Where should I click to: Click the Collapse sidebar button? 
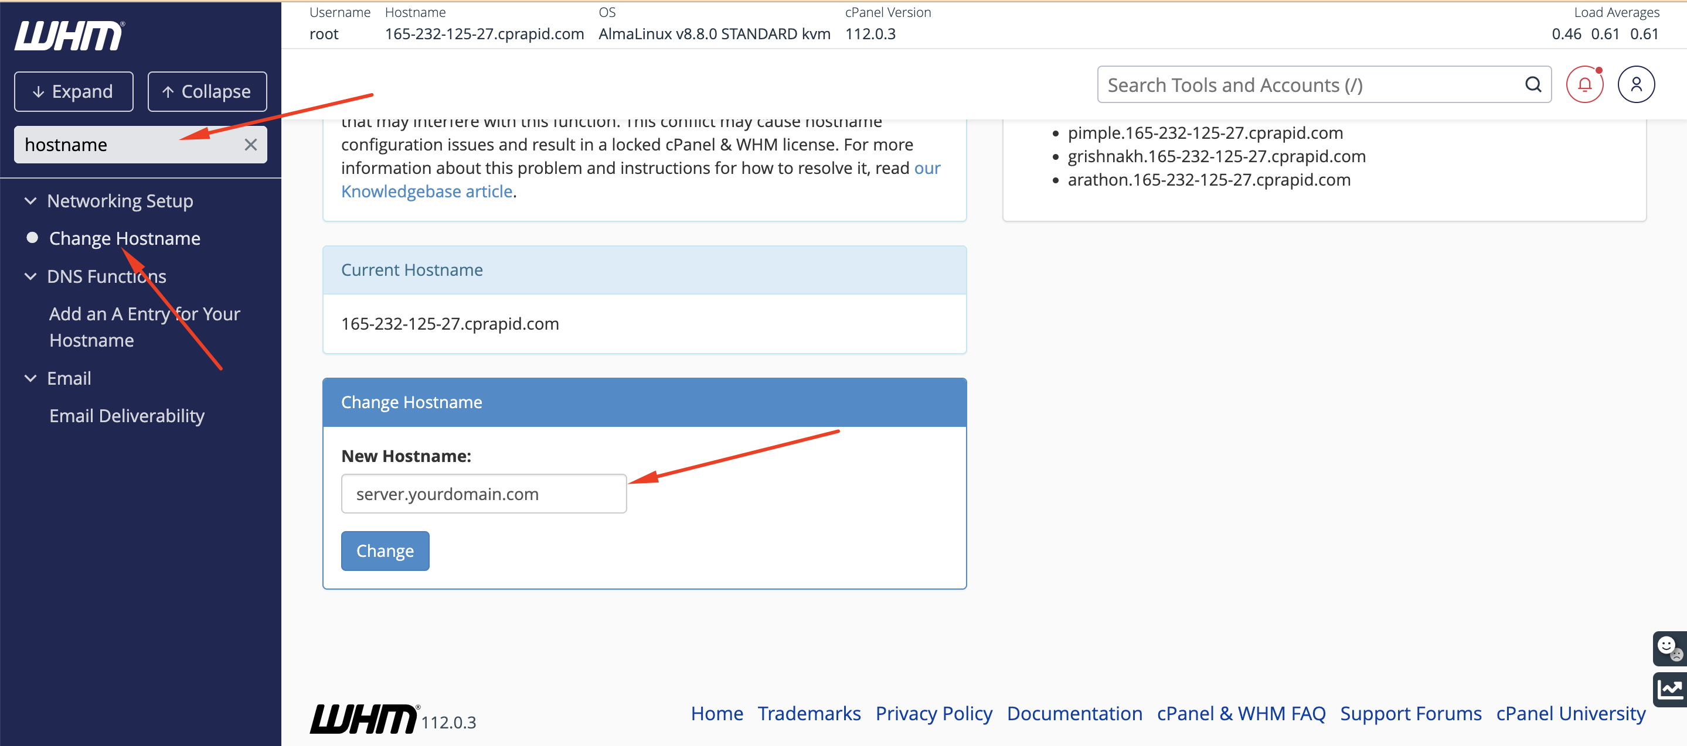pos(206,90)
